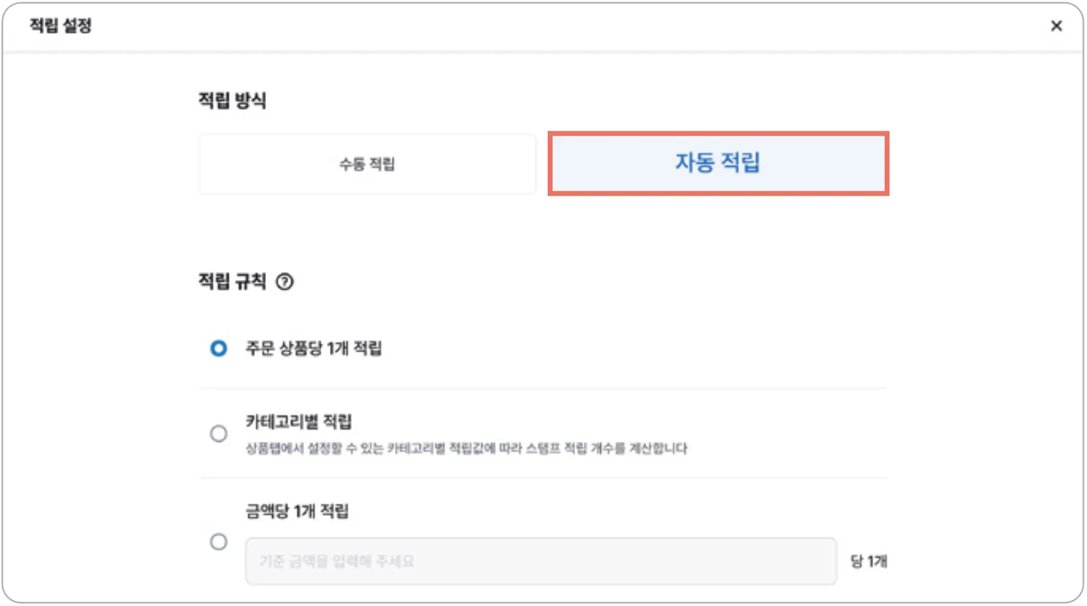
Task: Open the 적립 규칙 help question-mark icon
Action: click(285, 282)
